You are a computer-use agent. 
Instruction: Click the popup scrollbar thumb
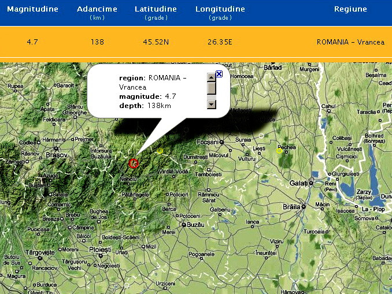pos(212,88)
